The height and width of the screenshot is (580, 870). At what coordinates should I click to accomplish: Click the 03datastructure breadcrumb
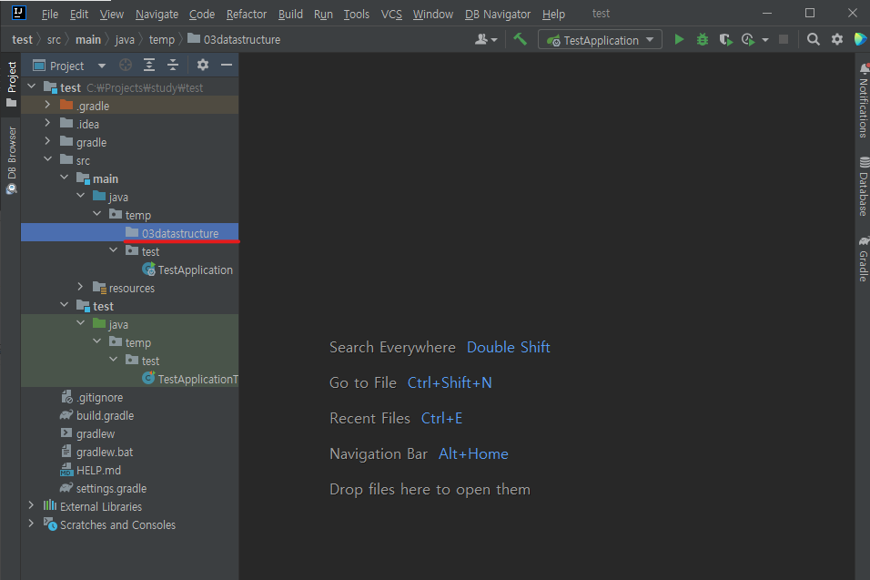point(234,39)
